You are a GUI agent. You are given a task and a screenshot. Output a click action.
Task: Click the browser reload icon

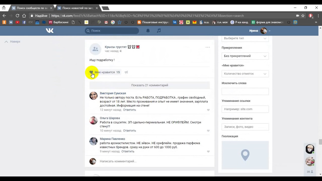[17, 16]
